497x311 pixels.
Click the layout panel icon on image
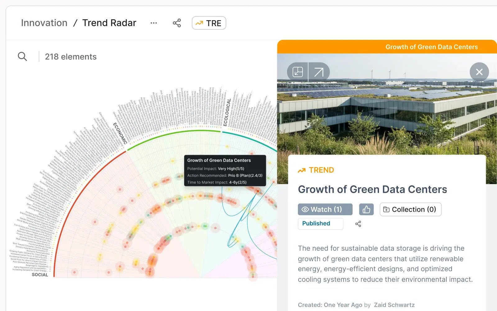tap(298, 72)
